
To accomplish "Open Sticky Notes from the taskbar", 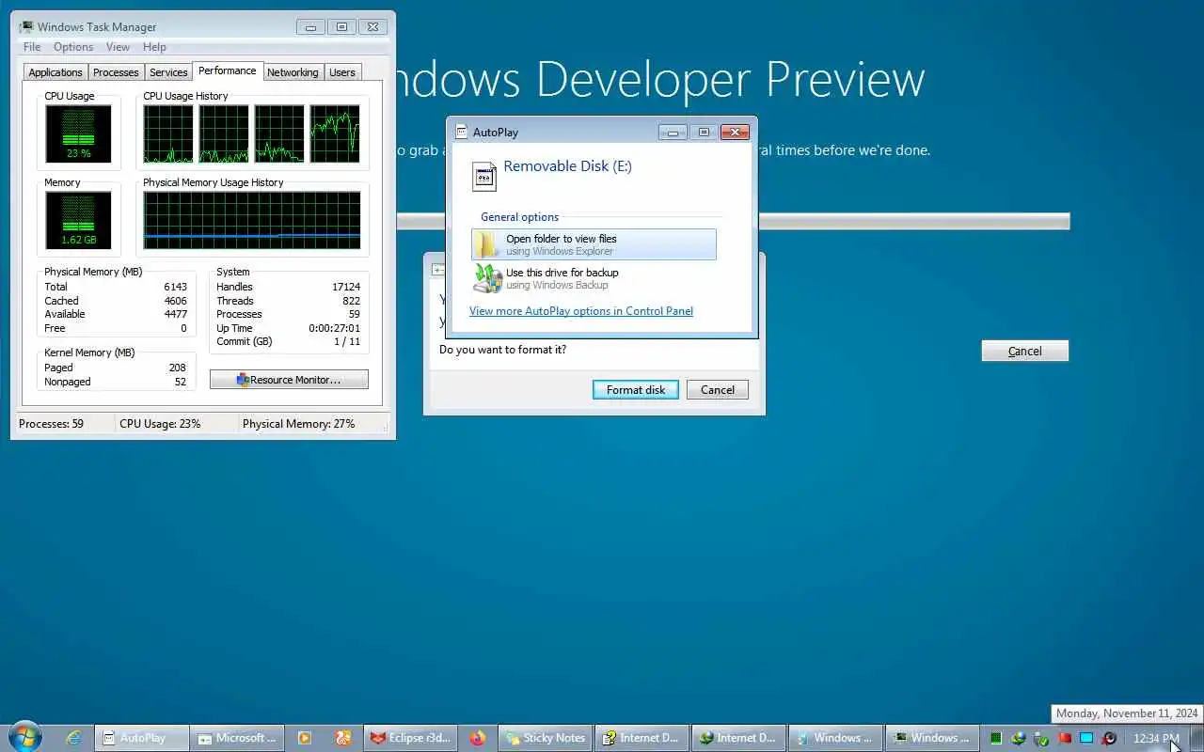I will pos(545,738).
